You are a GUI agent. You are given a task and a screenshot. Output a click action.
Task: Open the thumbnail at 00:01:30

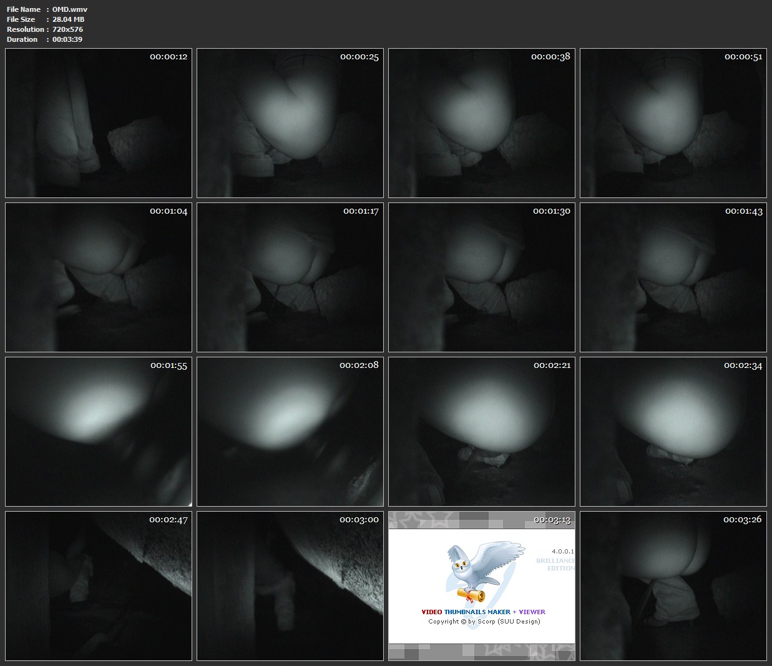(x=482, y=277)
